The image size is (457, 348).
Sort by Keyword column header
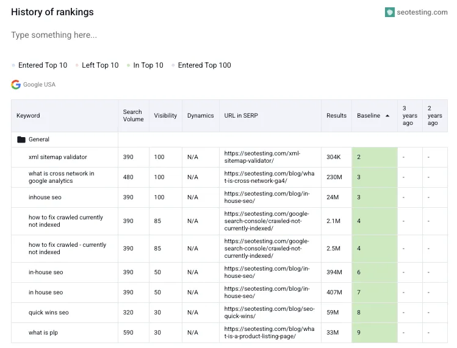click(x=28, y=116)
